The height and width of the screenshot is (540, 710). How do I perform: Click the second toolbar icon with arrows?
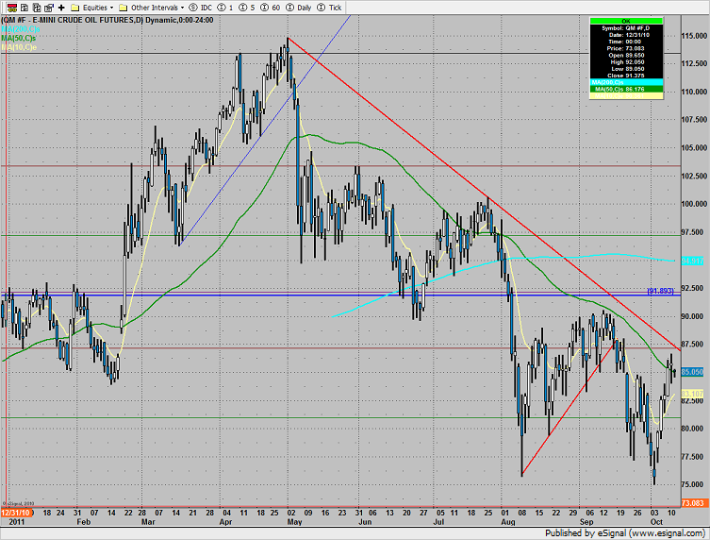(25, 8)
